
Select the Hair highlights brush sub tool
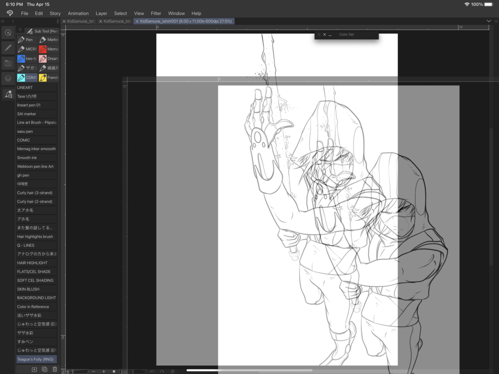click(x=36, y=237)
